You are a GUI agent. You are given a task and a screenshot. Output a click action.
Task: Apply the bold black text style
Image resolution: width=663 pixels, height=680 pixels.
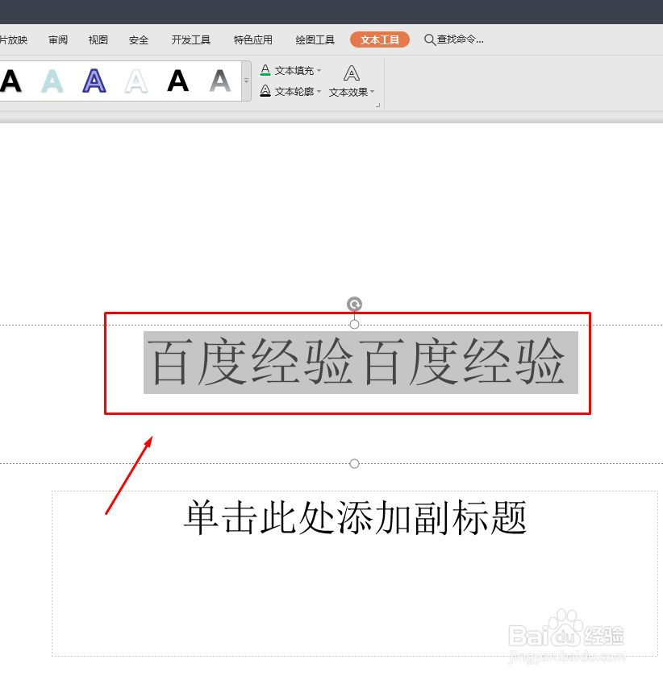coord(178,81)
